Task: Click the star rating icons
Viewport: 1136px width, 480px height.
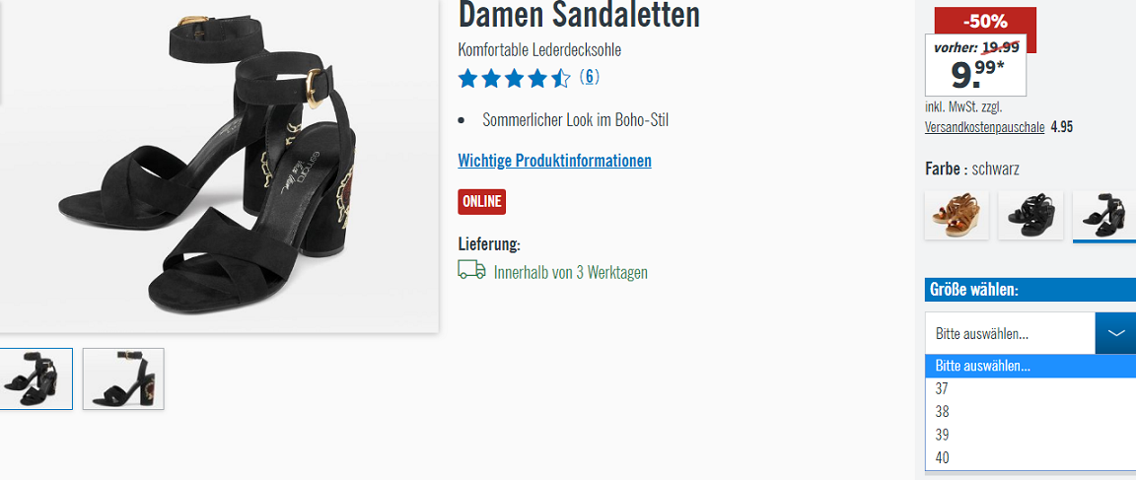Action: click(515, 78)
